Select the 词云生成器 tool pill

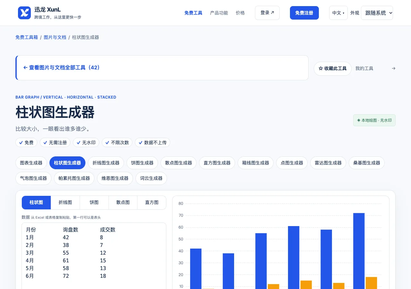tap(151, 178)
